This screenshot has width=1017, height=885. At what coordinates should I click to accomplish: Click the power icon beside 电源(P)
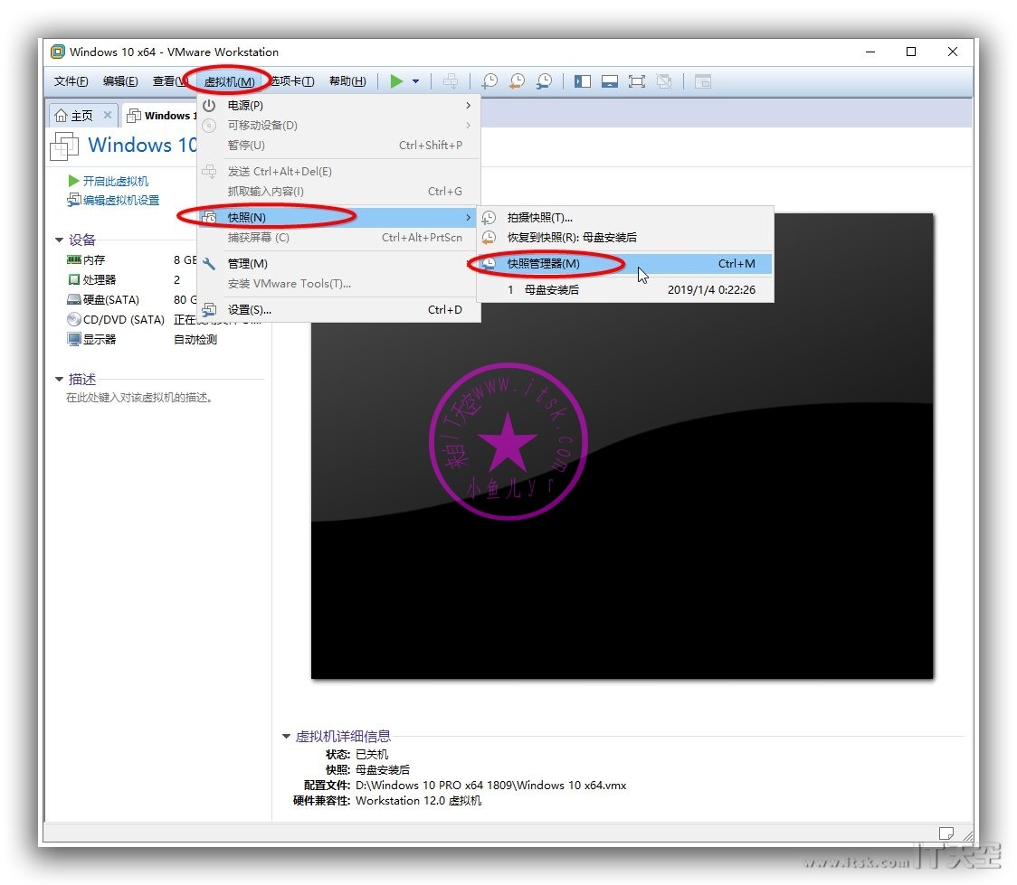click(x=209, y=105)
